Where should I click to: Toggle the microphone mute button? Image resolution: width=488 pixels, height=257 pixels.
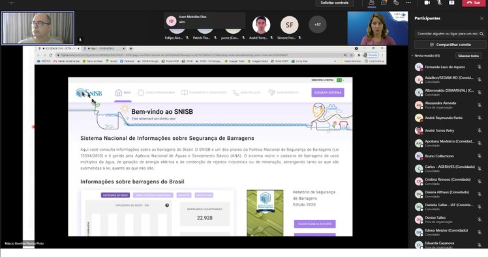440,3
